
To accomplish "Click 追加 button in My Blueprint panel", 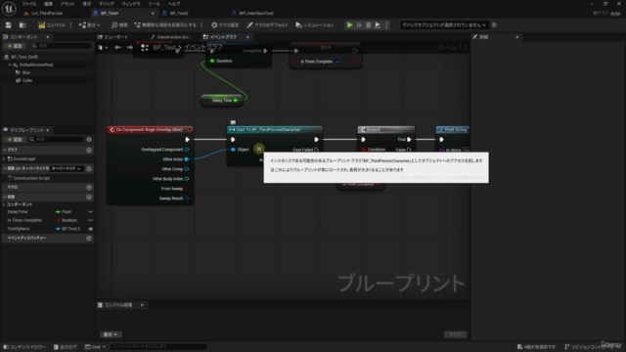I will [x=15, y=139].
